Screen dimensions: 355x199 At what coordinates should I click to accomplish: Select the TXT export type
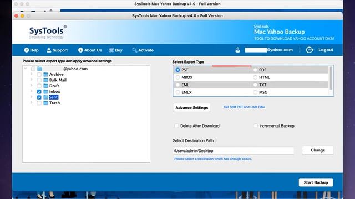(x=255, y=85)
